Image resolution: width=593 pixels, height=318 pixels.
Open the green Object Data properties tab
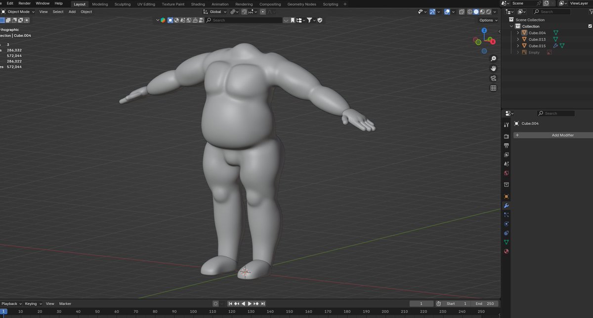click(x=506, y=242)
